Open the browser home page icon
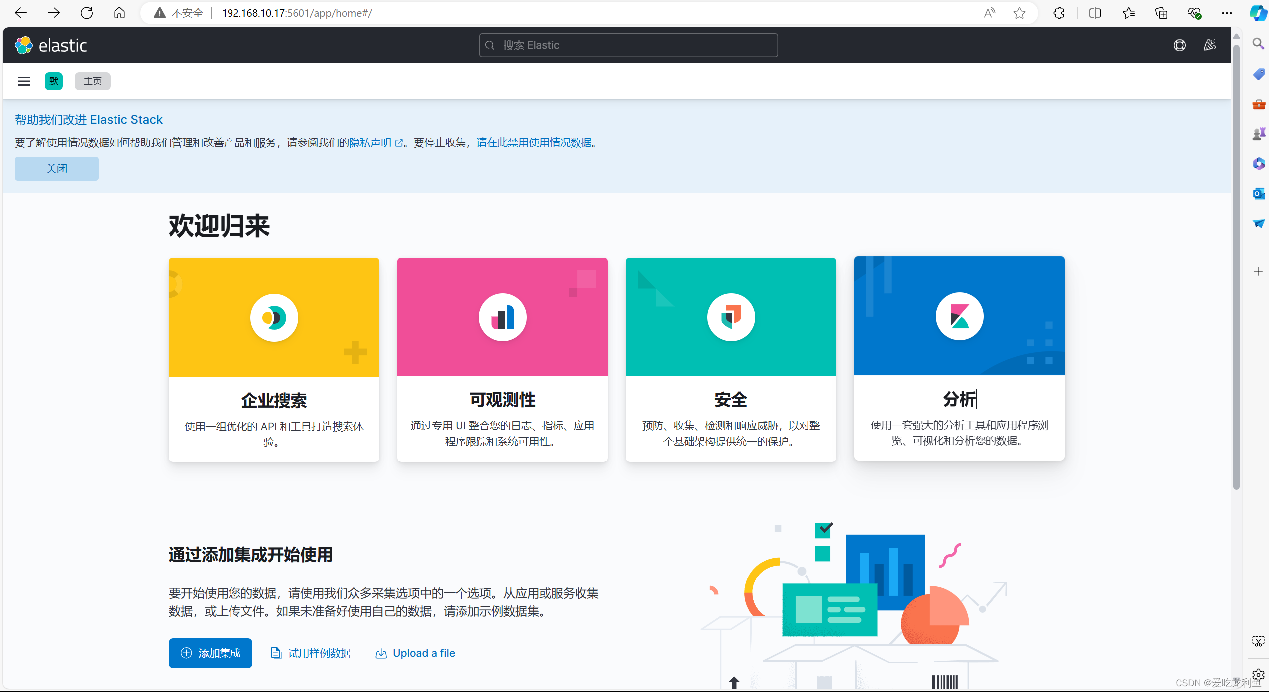 [119, 13]
